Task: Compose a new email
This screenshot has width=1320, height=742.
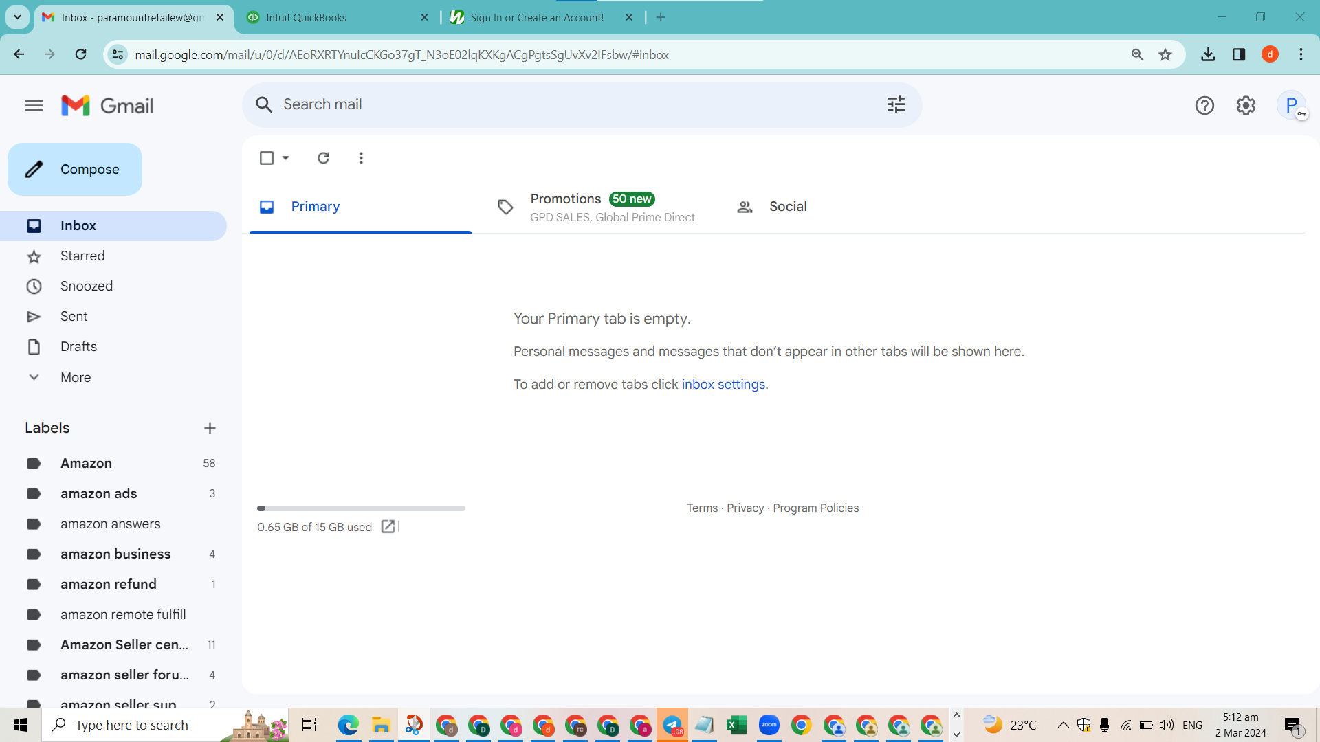Action: (75, 169)
